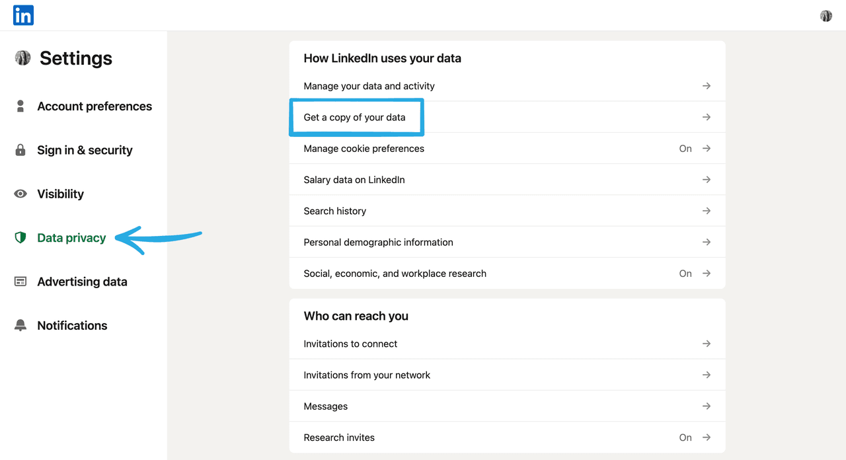Toggle Social, economic, and workplace research setting
Image resolution: width=846 pixels, height=460 pixels.
[x=685, y=274]
